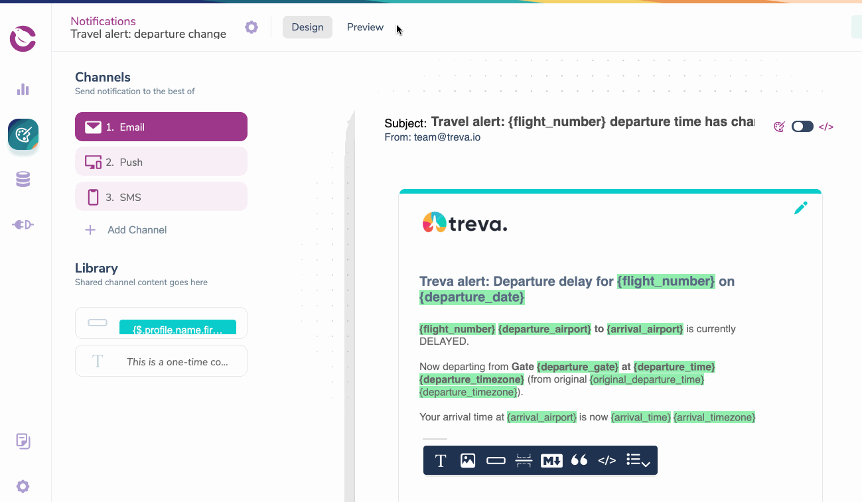Open the sidebar settings gear
Screen dimensions: 862x502
[23, 487]
